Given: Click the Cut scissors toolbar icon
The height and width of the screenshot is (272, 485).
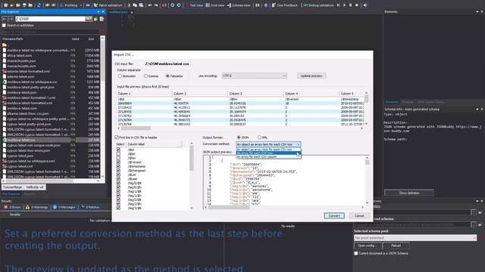Looking at the screenshot, I should click(129, 5).
